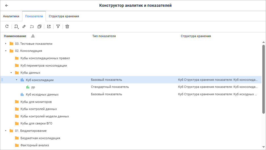Select the pp standard indicator row

tap(33, 87)
